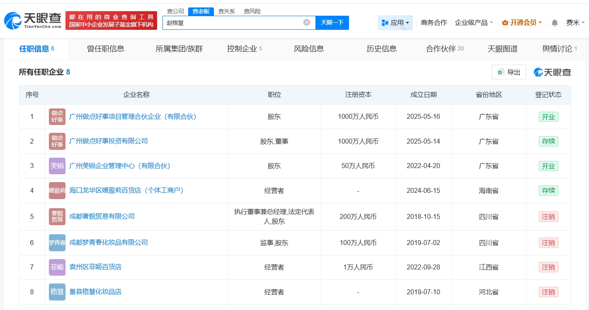Open the 任职信息 tab
The height and width of the screenshot is (310, 589).
coord(36,49)
